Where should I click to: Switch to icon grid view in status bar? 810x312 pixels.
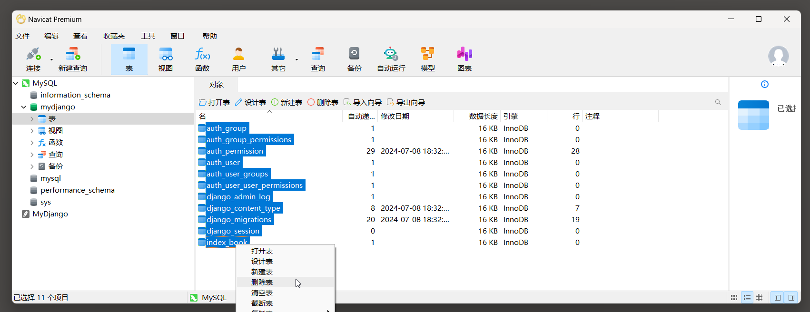click(x=734, y=297)
